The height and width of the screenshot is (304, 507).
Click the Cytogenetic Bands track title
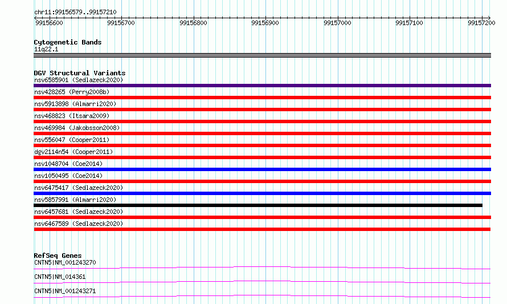(68, 42)
